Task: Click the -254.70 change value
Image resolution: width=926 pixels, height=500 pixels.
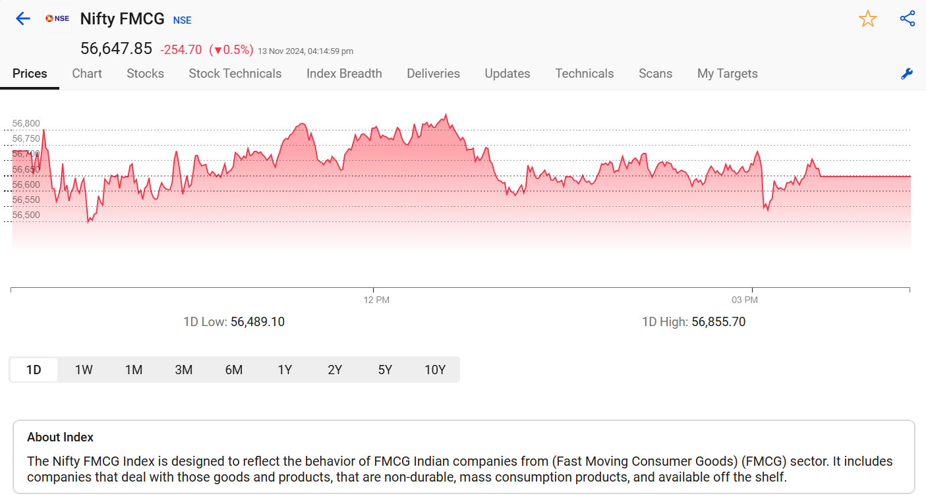Action: point(181,50)
